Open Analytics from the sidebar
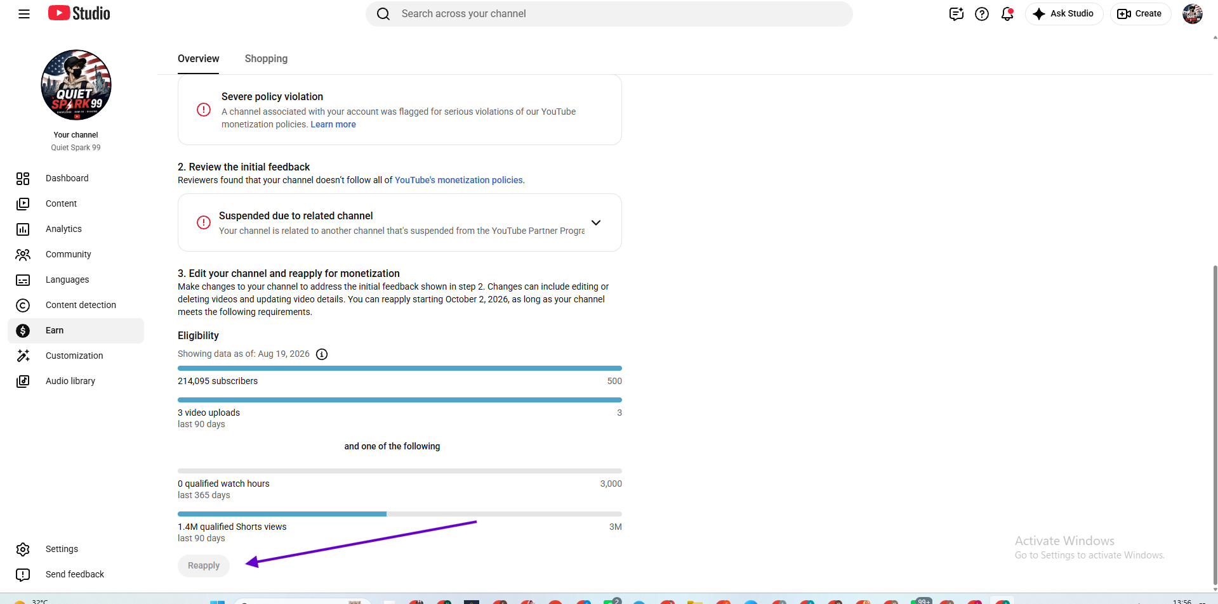This screenshot has height=604, width=1218. 76,229
